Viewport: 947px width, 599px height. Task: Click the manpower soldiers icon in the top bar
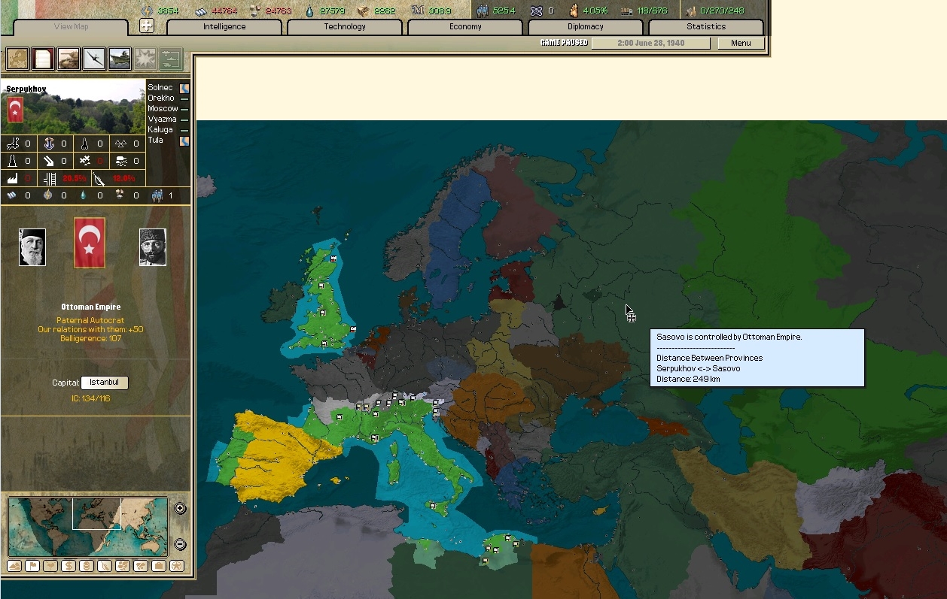pos(482,11)
